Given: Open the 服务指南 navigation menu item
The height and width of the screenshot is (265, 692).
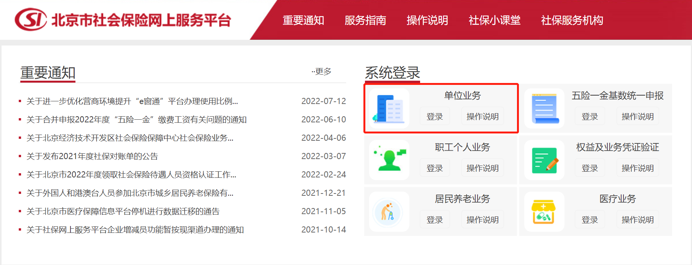Looking at the screenshot, I should coord(365,20).
